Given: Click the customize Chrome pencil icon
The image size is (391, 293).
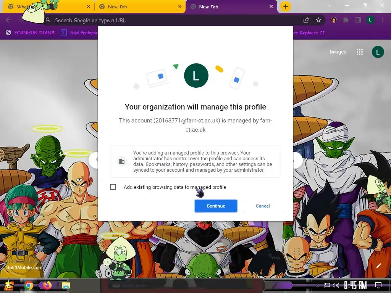Looking at the screenshot, I should (378, 266).
